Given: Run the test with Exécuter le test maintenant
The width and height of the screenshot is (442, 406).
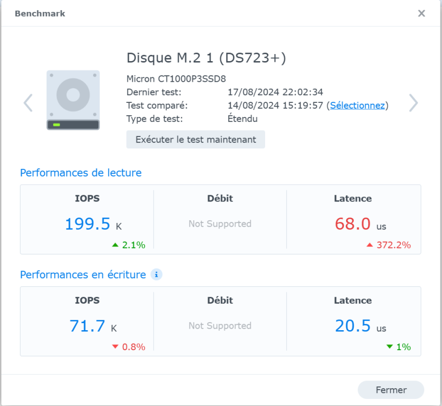Looking at the screenshot, I should [196, 139].
